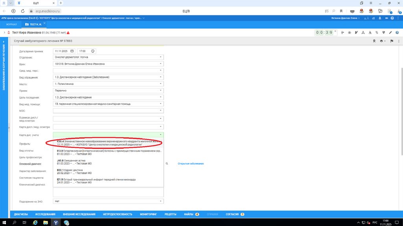Select I13.0 hypertensive disease option
The width and height of the screenshot is (403, 226).
(x=108, y=152)
